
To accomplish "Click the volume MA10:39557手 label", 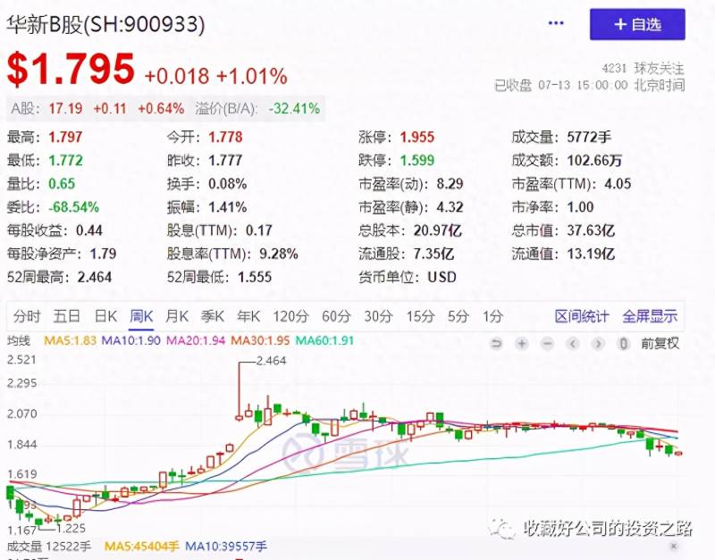I will tap(226, 546).
